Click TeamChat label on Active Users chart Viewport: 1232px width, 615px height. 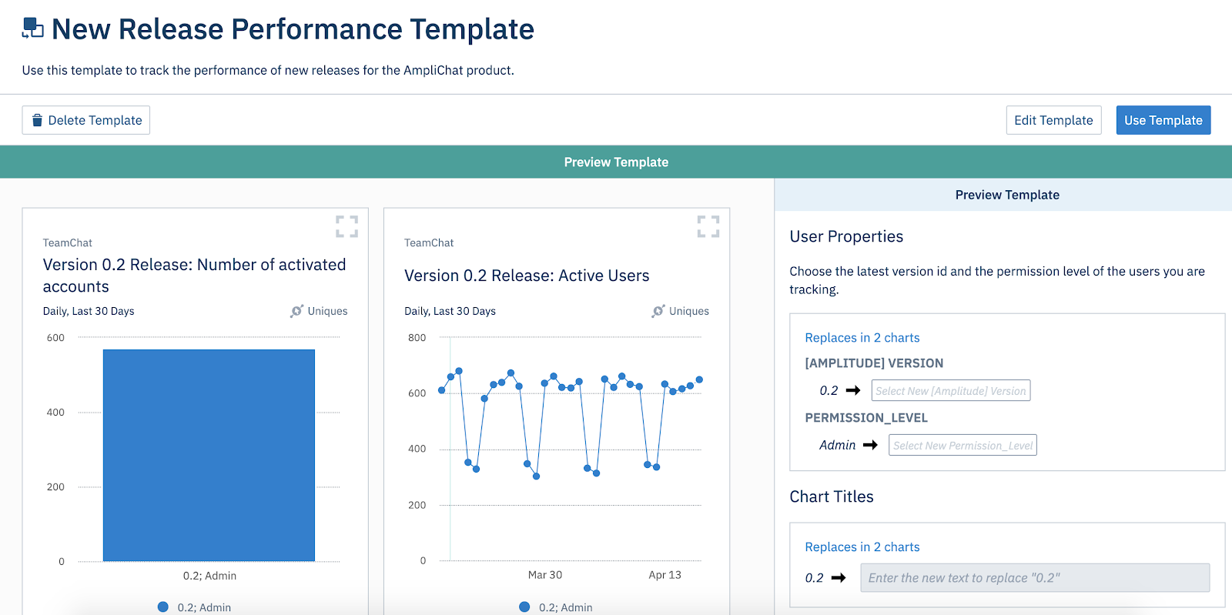(429, 242)
